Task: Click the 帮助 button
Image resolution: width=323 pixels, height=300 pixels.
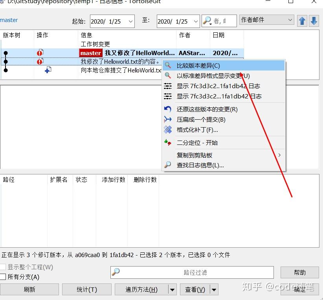Action: (x=300, y=272)
